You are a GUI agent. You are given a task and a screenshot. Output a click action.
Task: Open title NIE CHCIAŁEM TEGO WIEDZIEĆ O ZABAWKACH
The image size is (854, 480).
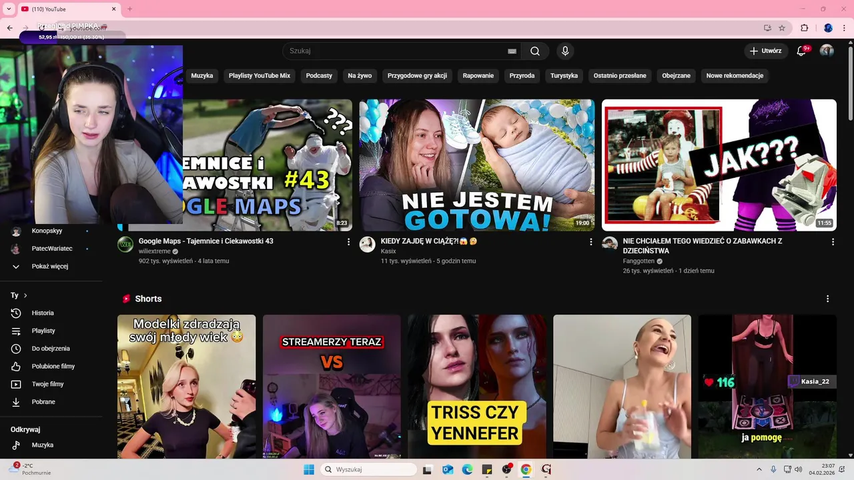[x=703, y=245]
